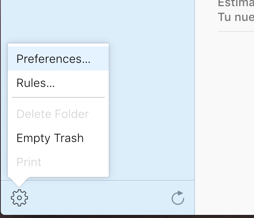Click the text line starting with "Tu nue"
254x218 pixels.
pos(236,17)
